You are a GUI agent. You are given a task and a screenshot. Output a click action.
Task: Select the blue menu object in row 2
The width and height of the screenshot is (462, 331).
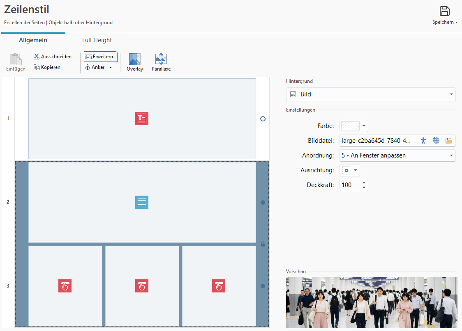click(x=142, y=202)
